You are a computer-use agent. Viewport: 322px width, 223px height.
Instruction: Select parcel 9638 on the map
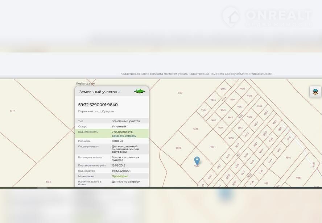click(x=196, y=129)
